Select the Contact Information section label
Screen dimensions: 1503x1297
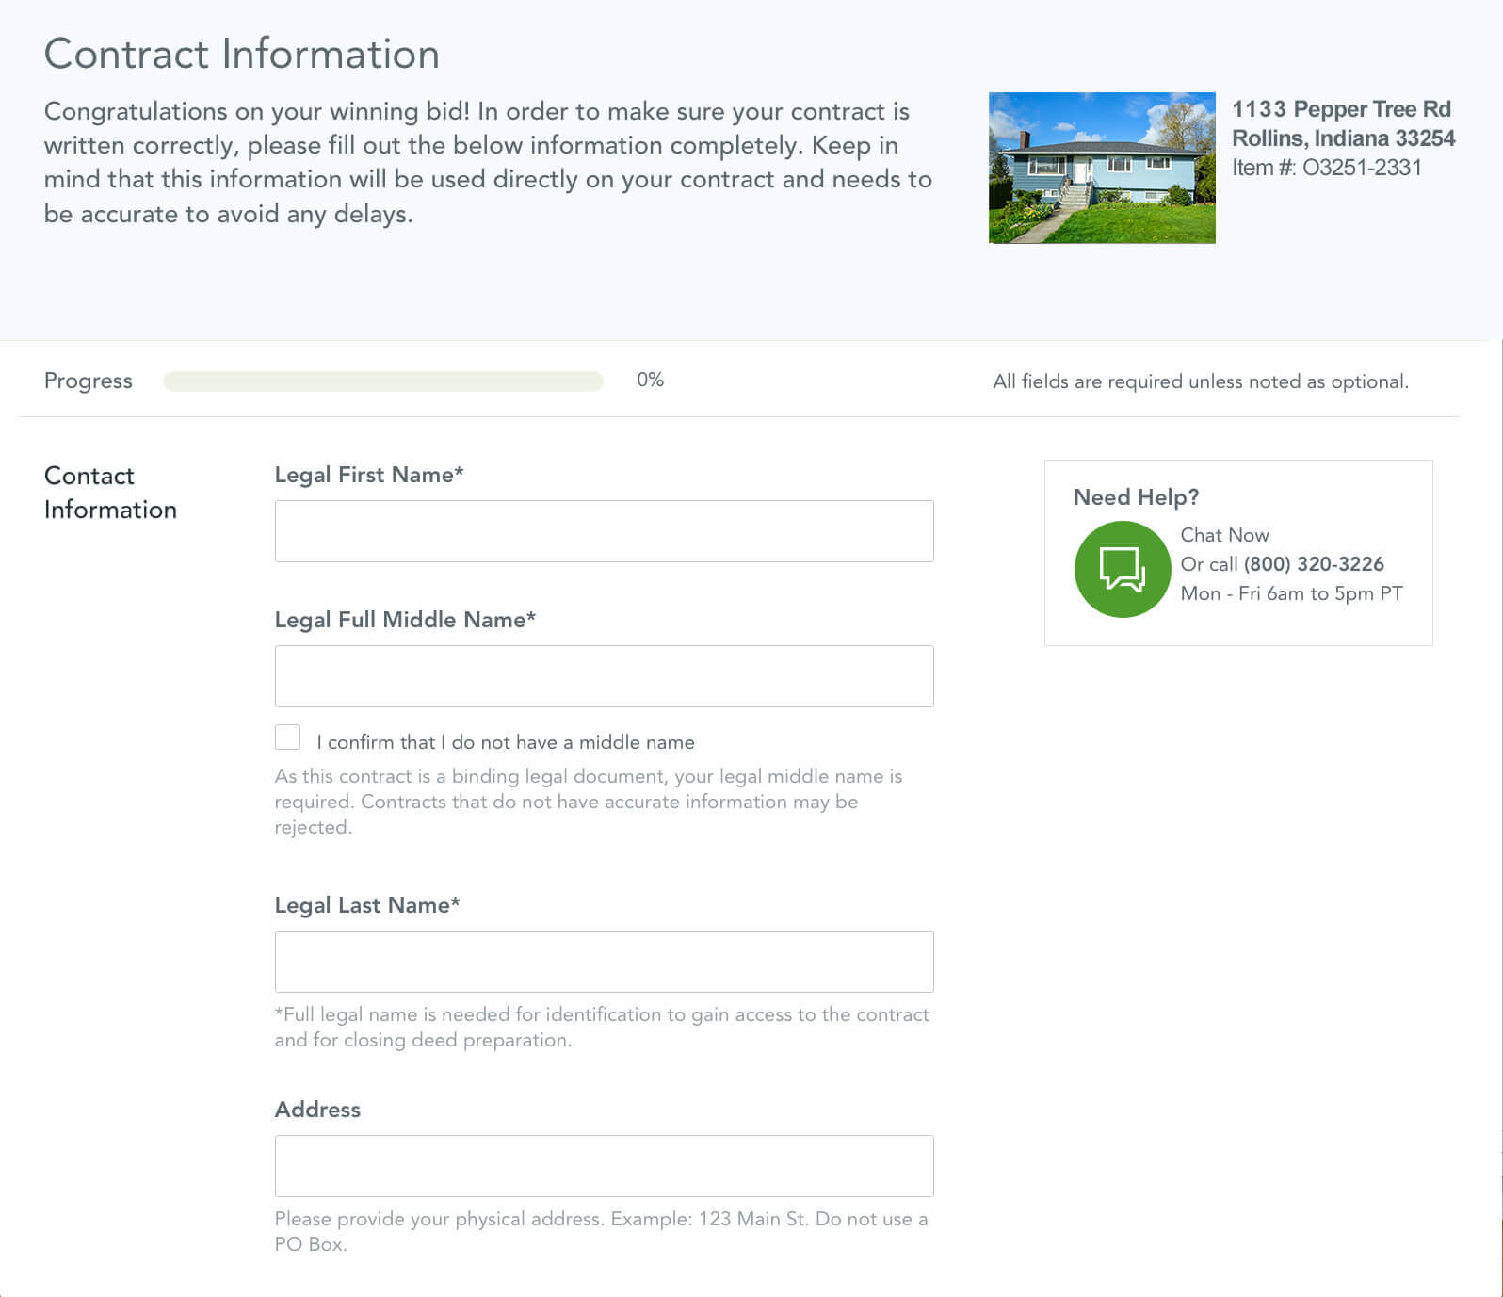tap(110, 493)
